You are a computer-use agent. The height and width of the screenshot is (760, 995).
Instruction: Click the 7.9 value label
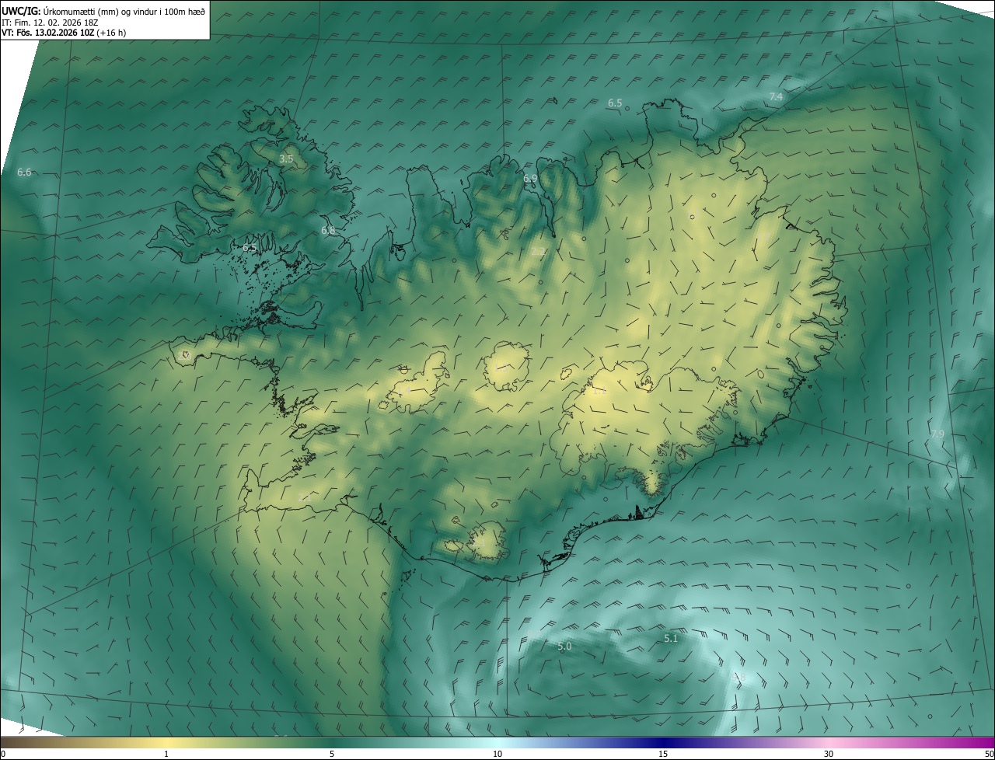(937, 434)
